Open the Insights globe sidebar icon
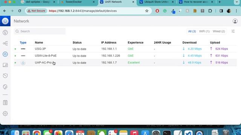This screenshot has height=135, width=241. [x=5, y=87]
